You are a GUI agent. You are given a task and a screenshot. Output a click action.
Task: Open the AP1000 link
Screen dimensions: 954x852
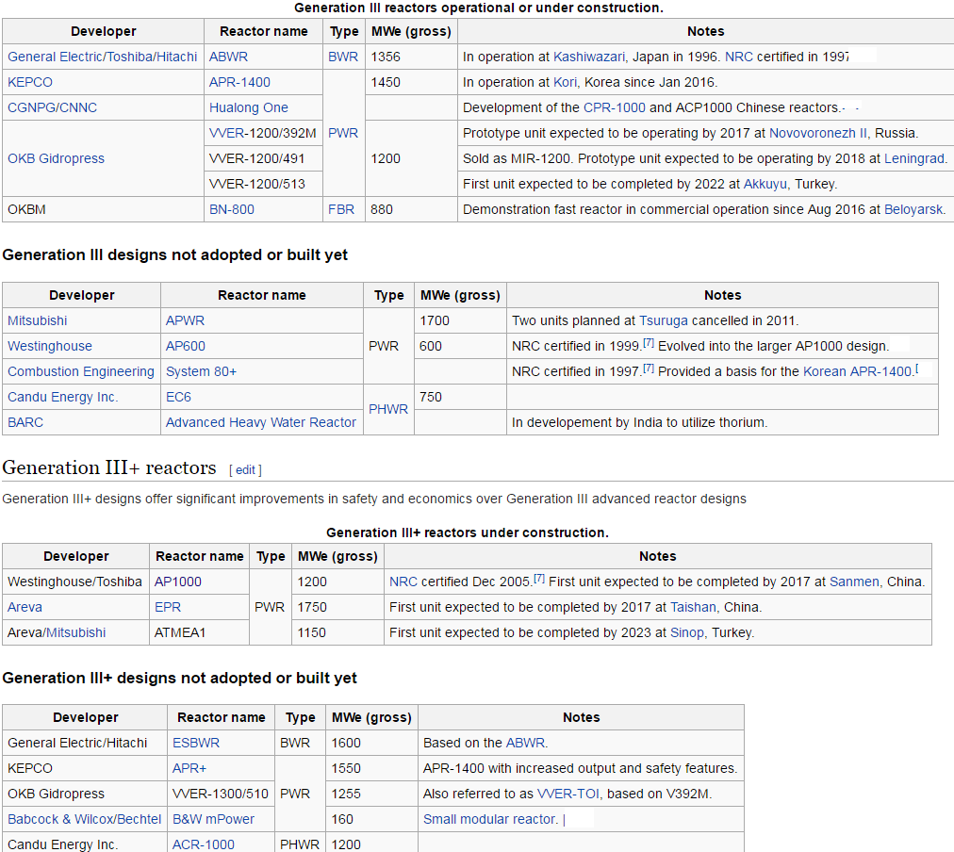[x=177, y=582]
